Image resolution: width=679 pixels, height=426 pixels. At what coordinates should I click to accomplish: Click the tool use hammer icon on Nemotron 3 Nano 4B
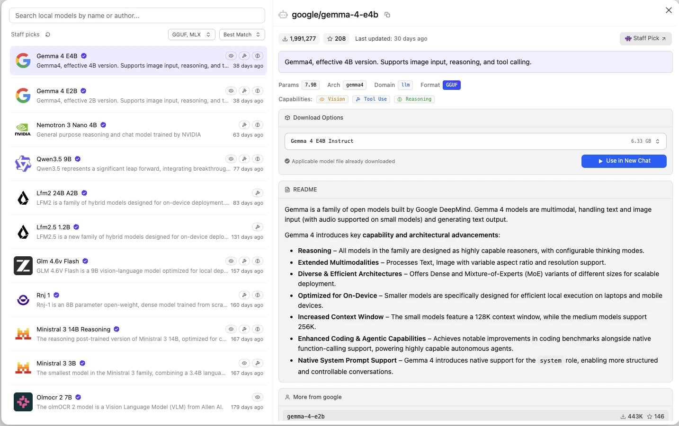244,125
